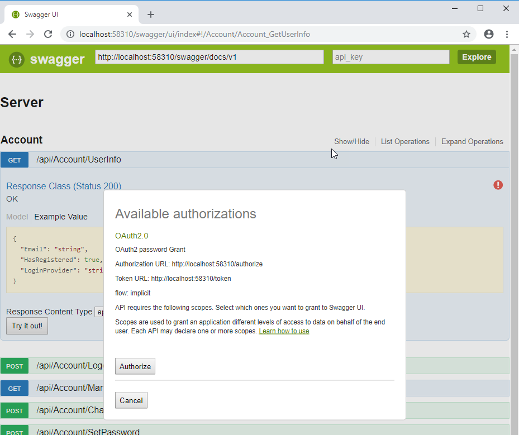Click the browser forward arrow
Viewport: 519px width, 435px height.
click(x=30, y=34)
